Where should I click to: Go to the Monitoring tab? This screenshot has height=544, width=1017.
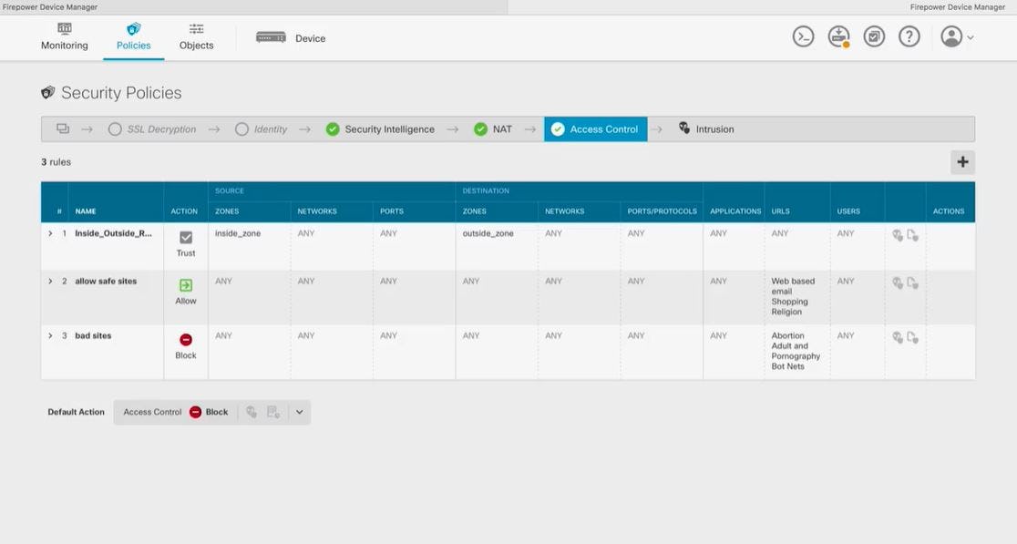tap(64, 36)
